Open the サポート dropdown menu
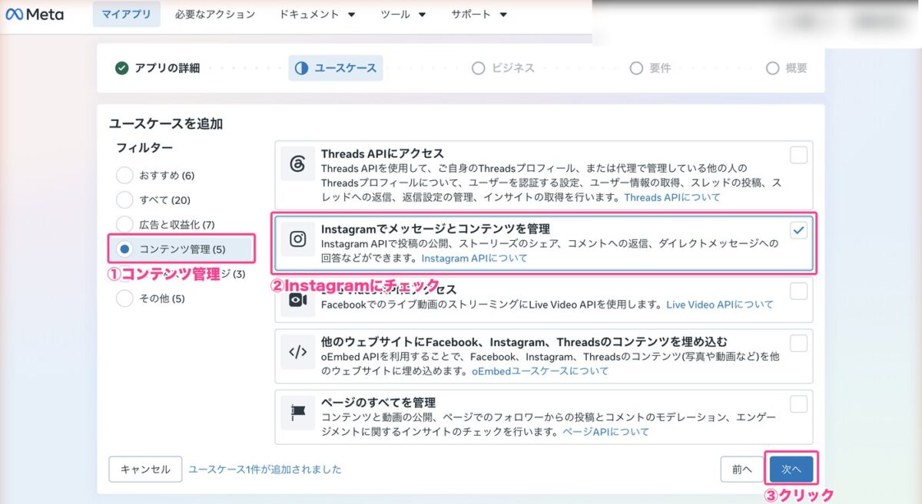The width and height of the screenshot is (922, 504). click(x=479, y=15)
